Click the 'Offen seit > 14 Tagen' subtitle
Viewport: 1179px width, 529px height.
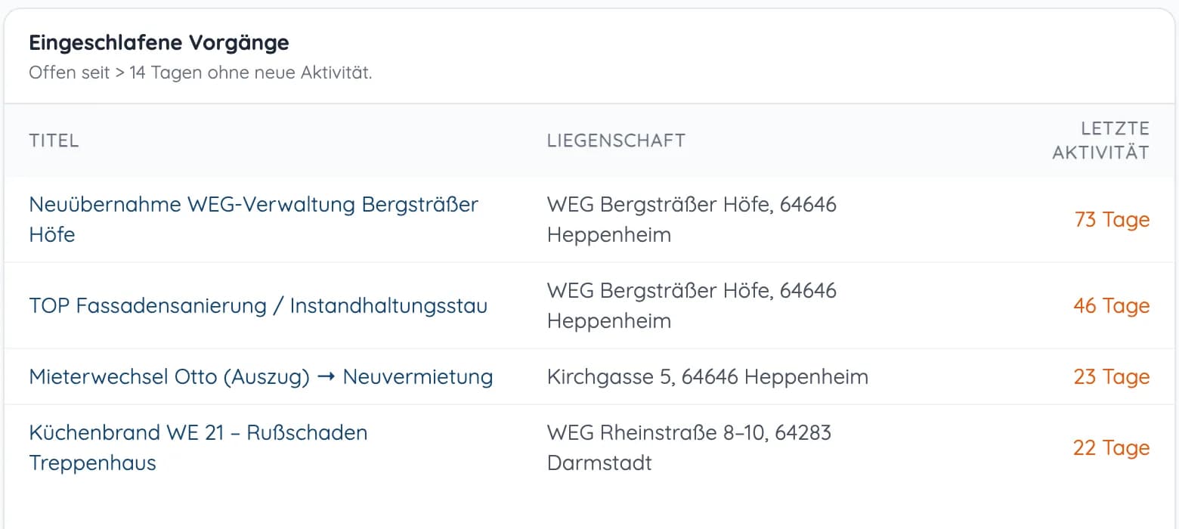200,73
